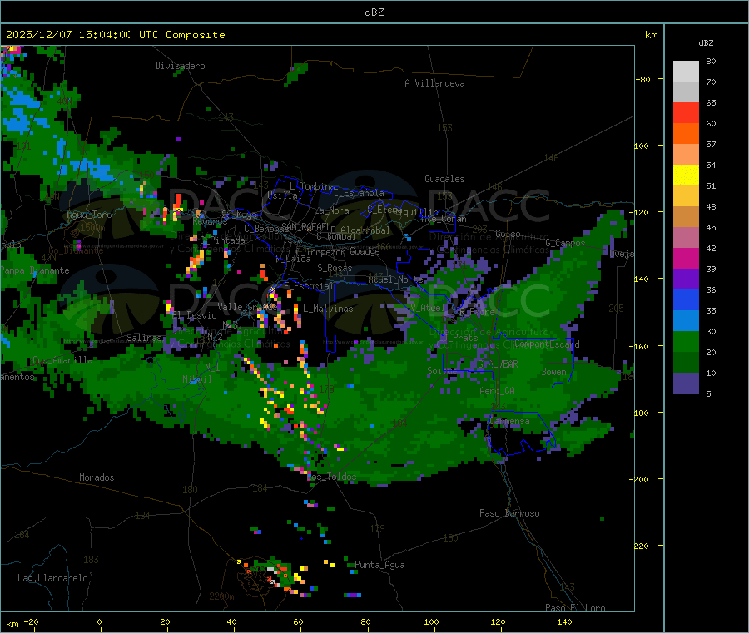Image resolution: width=749 pixels, height=633 pixels.
Task: Click the 2025/12/07 15:04:00 UTC Composite timestamp
Action: [115, 35]
